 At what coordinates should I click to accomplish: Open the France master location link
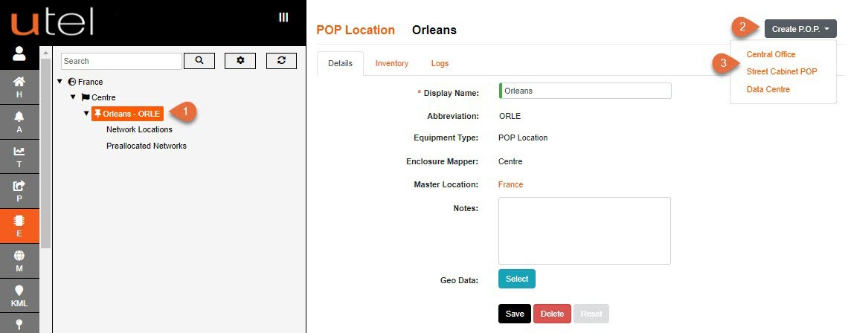[510, 184]
